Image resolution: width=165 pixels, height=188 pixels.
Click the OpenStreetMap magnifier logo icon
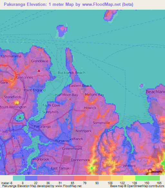(x=149, y=172)
